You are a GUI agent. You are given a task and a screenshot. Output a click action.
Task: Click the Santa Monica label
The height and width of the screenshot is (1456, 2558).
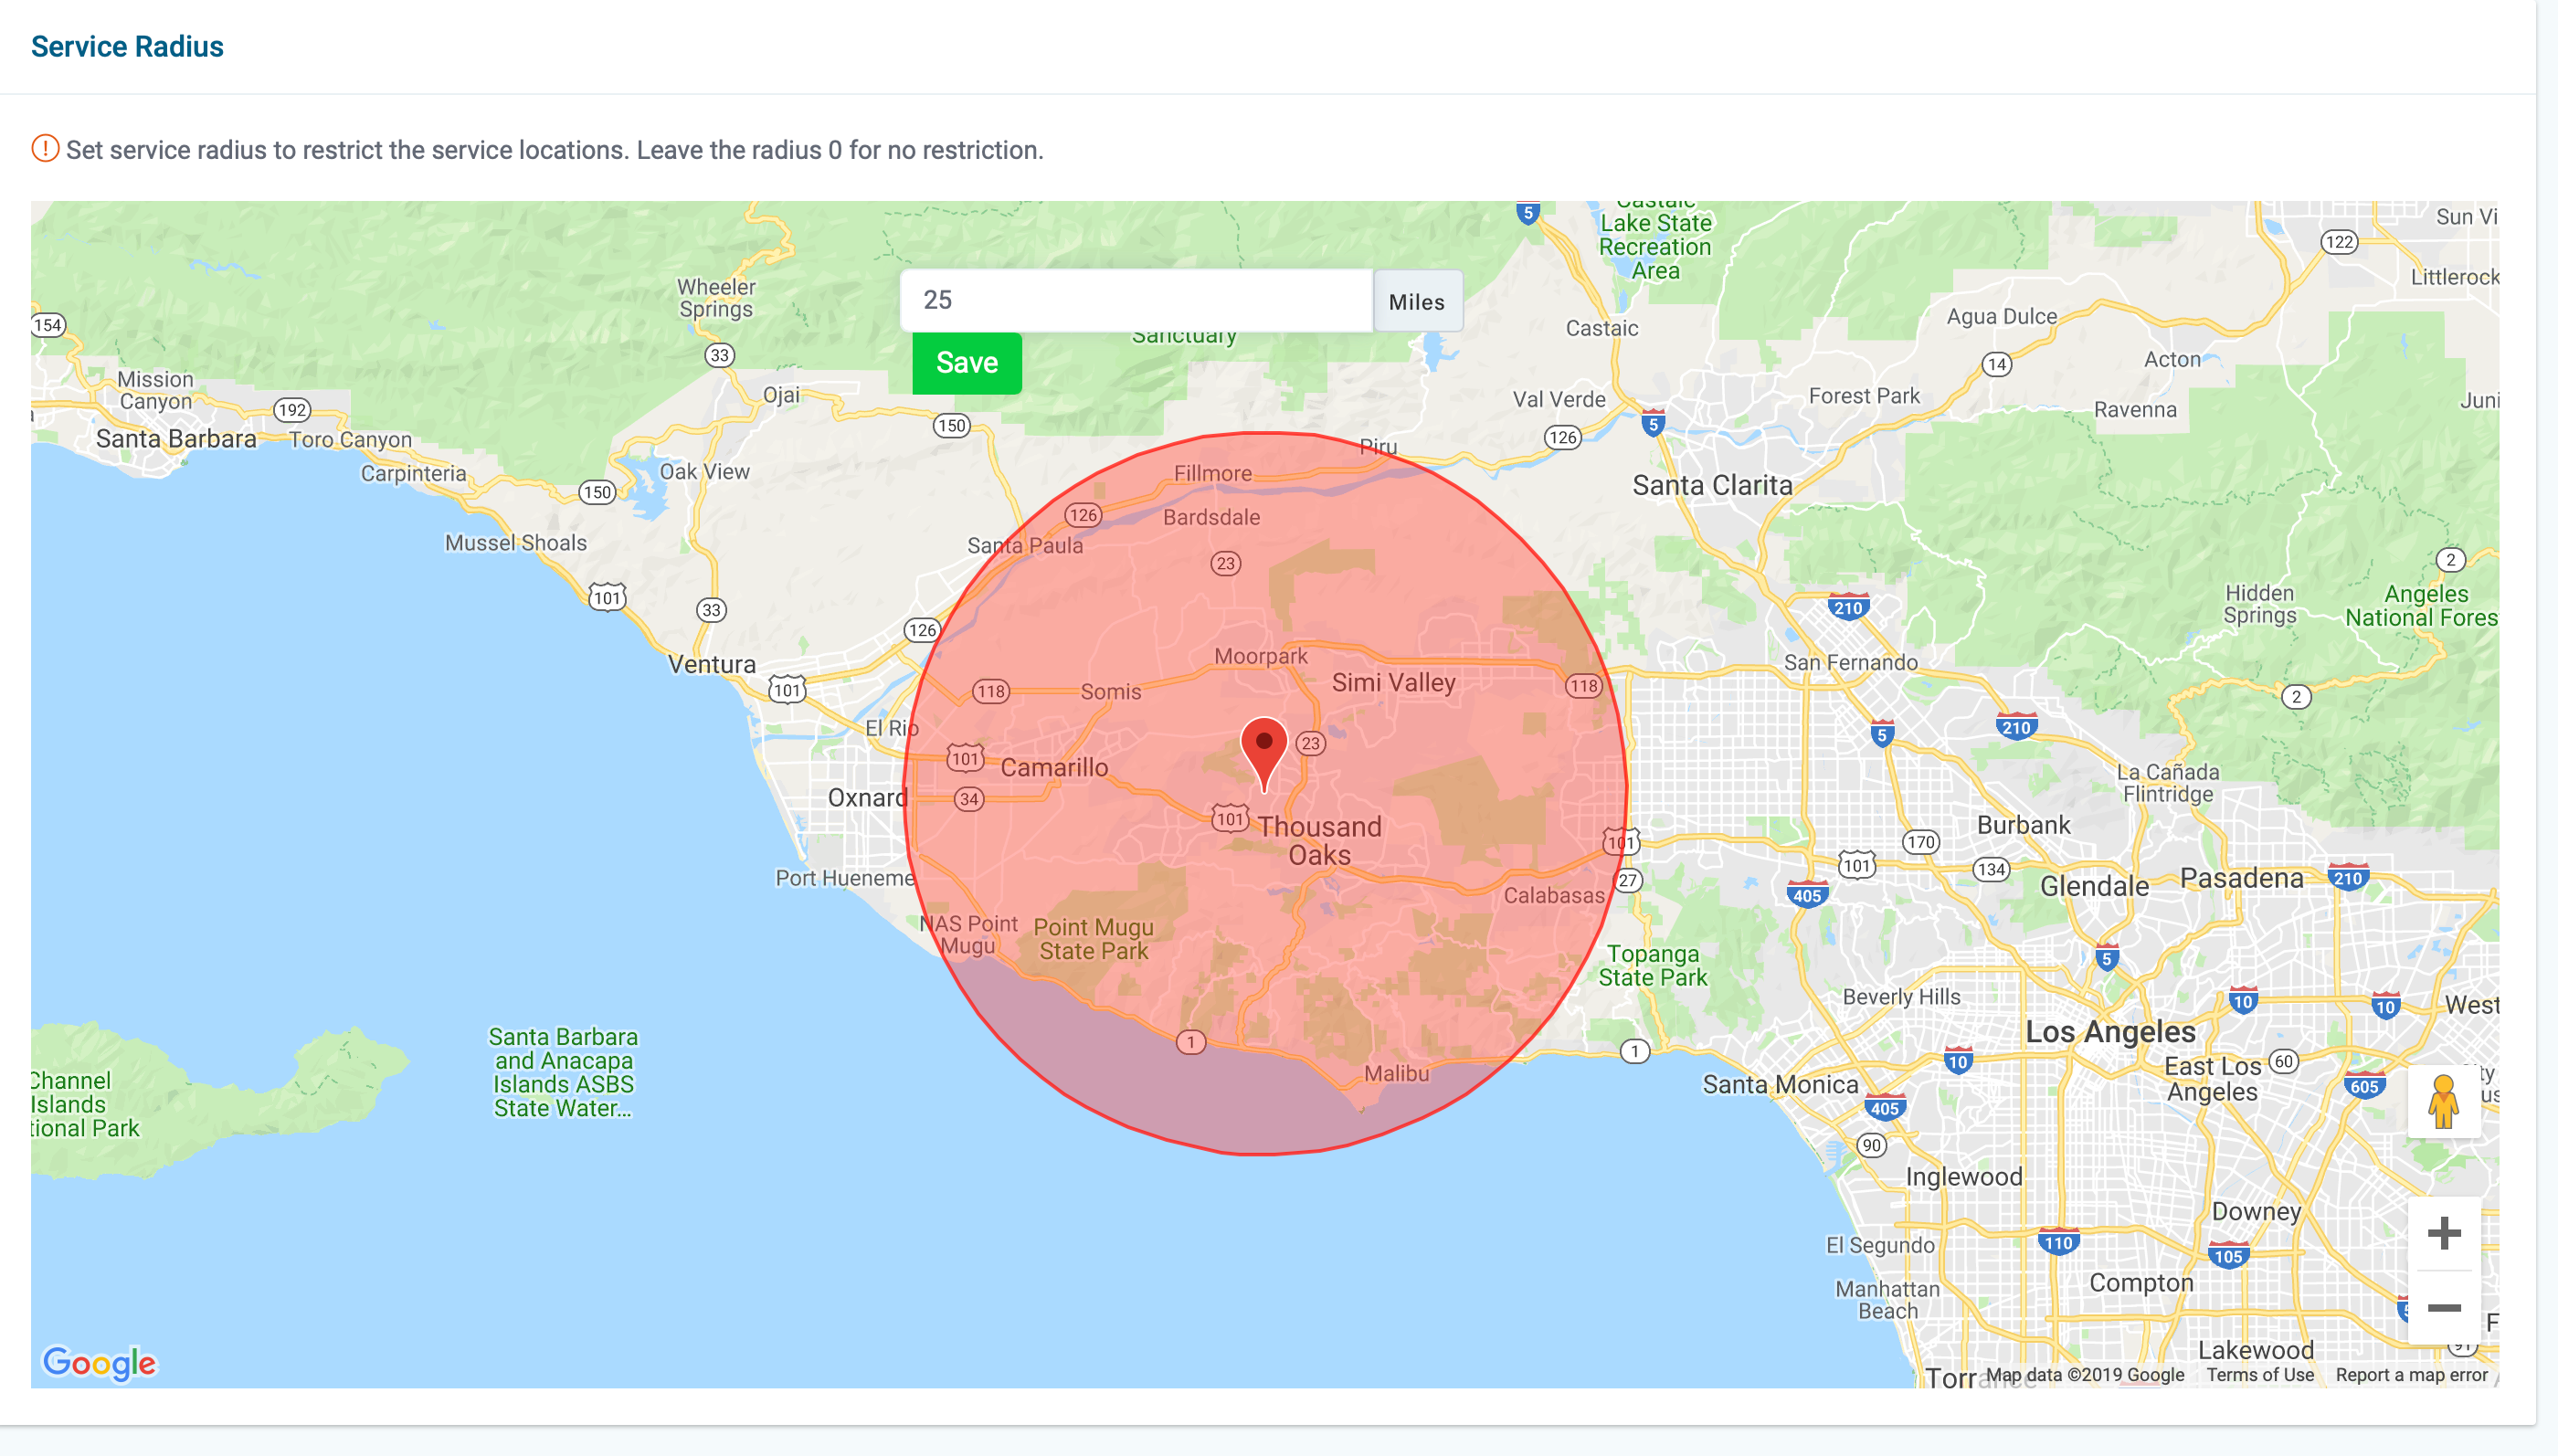click(x=1780, y=1084)
